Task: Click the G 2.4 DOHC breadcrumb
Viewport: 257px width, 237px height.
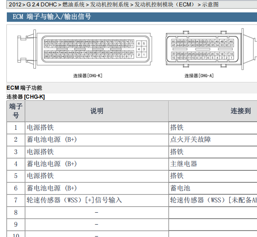Action: (42, 4)
